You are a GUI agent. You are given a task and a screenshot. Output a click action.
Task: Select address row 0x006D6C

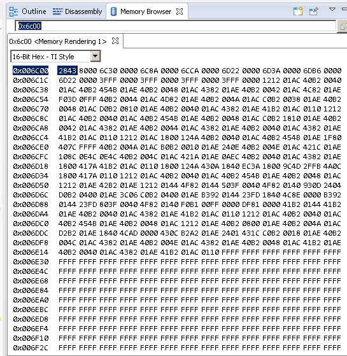pyautogui.click(x=31, y=195)
